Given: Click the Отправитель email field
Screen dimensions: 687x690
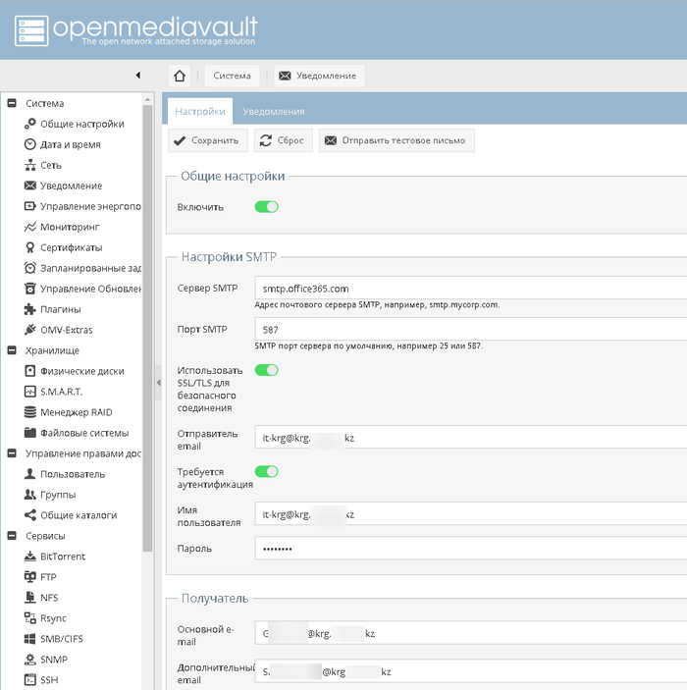Looking at the screenshot, I should 470,438.
